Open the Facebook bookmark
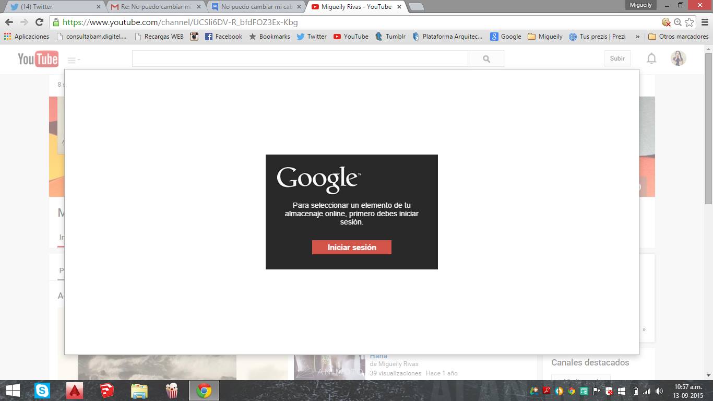The width and height of the screenshot is (713, 401). [x=223, y=37]
